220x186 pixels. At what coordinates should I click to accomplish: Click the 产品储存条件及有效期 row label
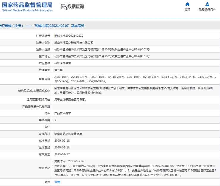[x=36, y=106]
